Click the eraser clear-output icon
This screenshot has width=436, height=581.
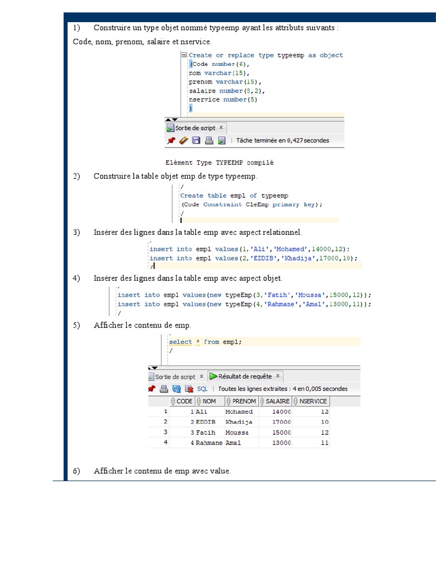pos(183,141)
